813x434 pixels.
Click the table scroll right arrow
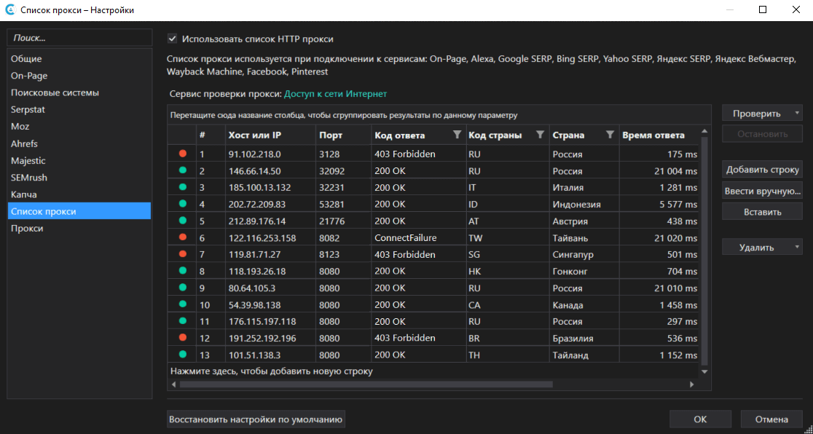(691, 384)
